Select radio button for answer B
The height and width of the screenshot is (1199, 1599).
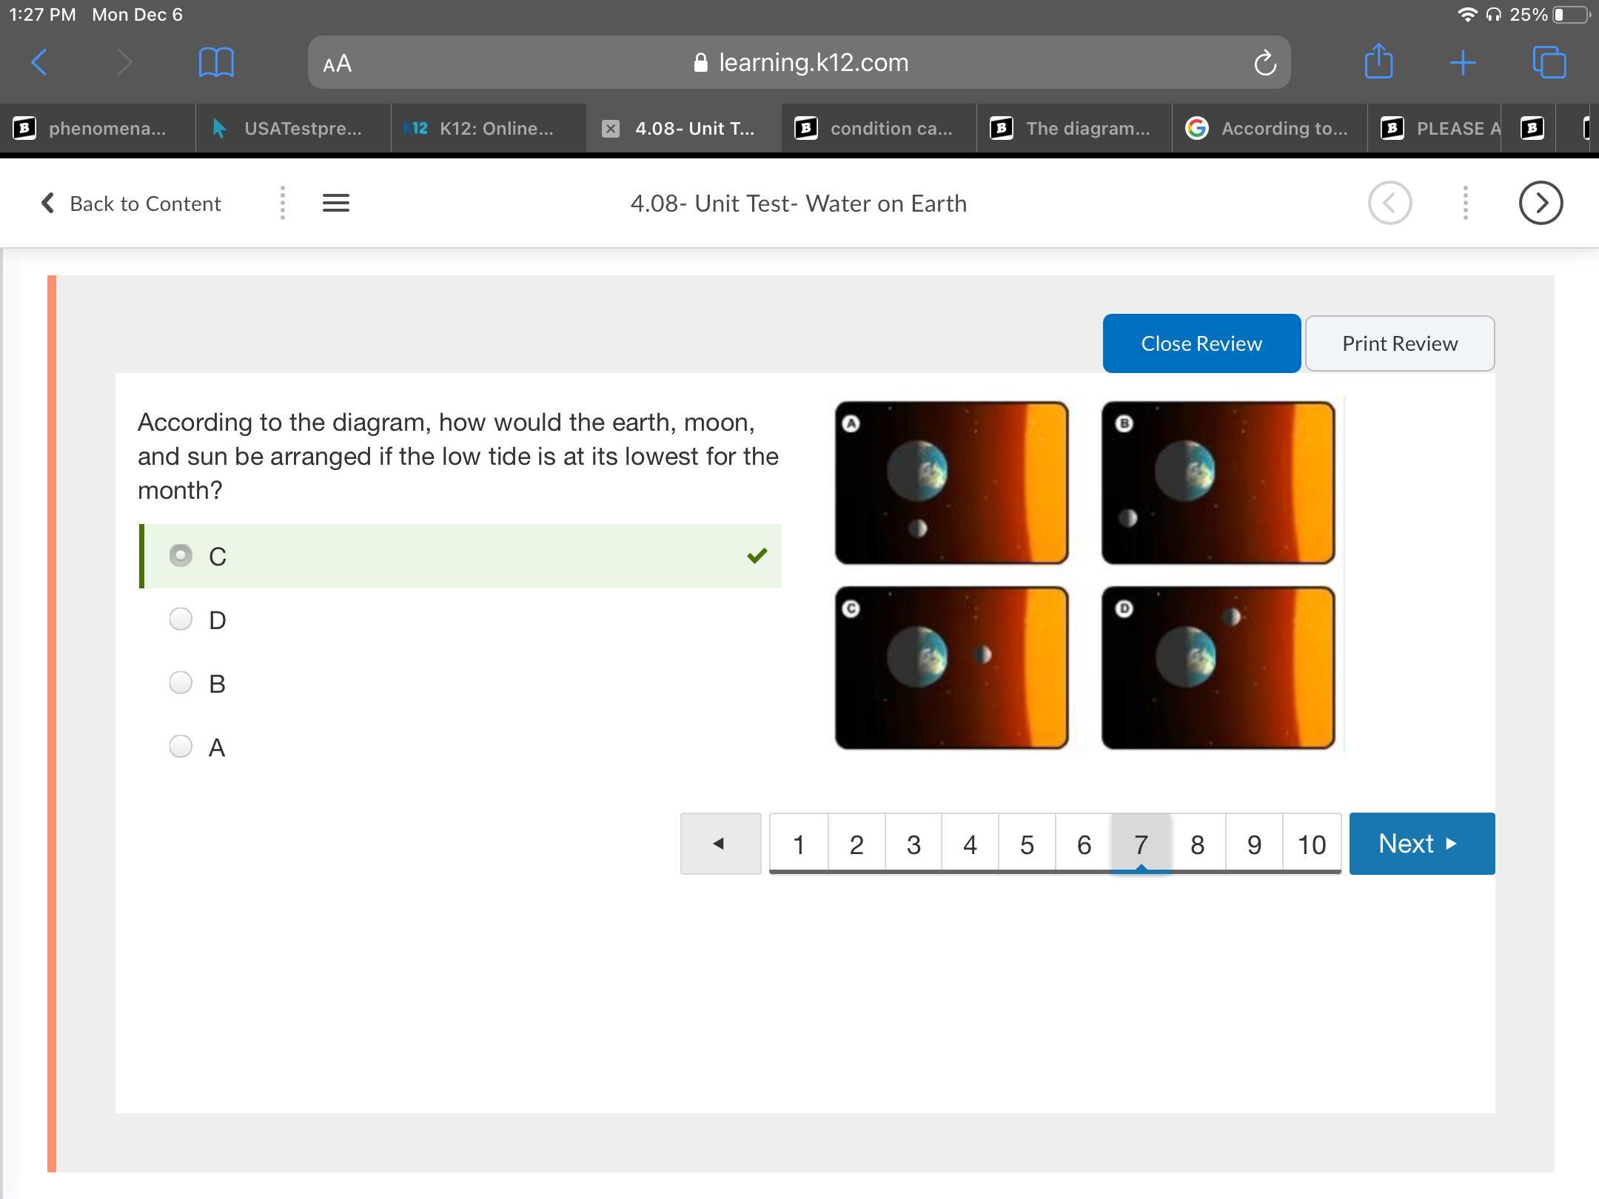pyautogui.click(x=181, y=682)
